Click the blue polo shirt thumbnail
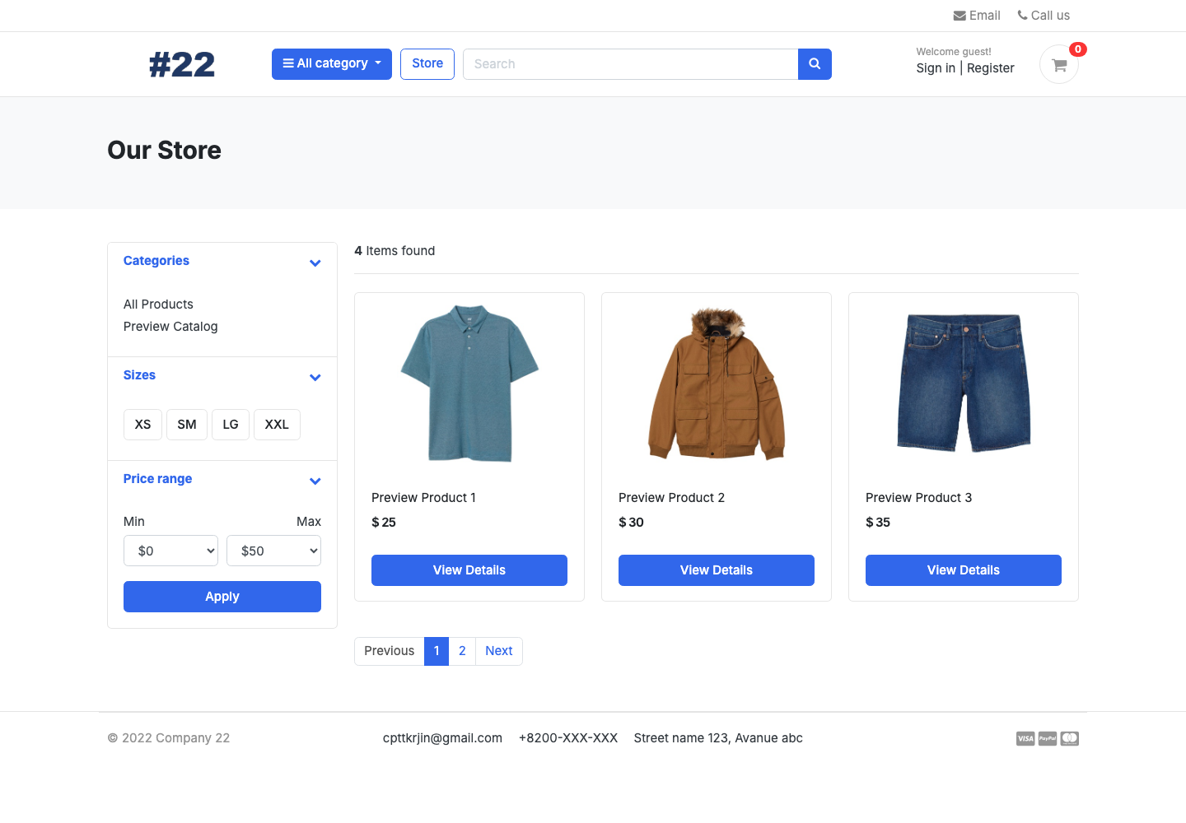Screen dimensions: 1186x823 [469, 384]
